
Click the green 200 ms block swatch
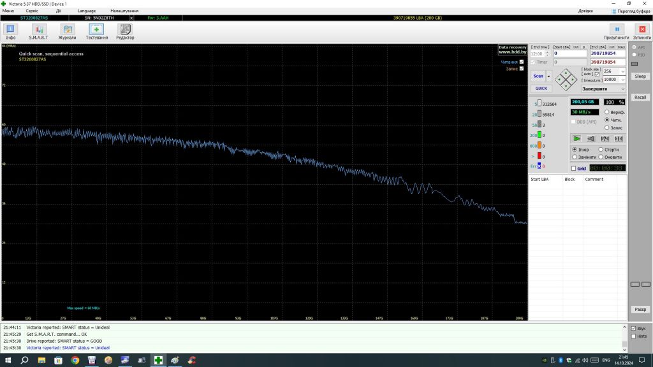coord(539,134)
